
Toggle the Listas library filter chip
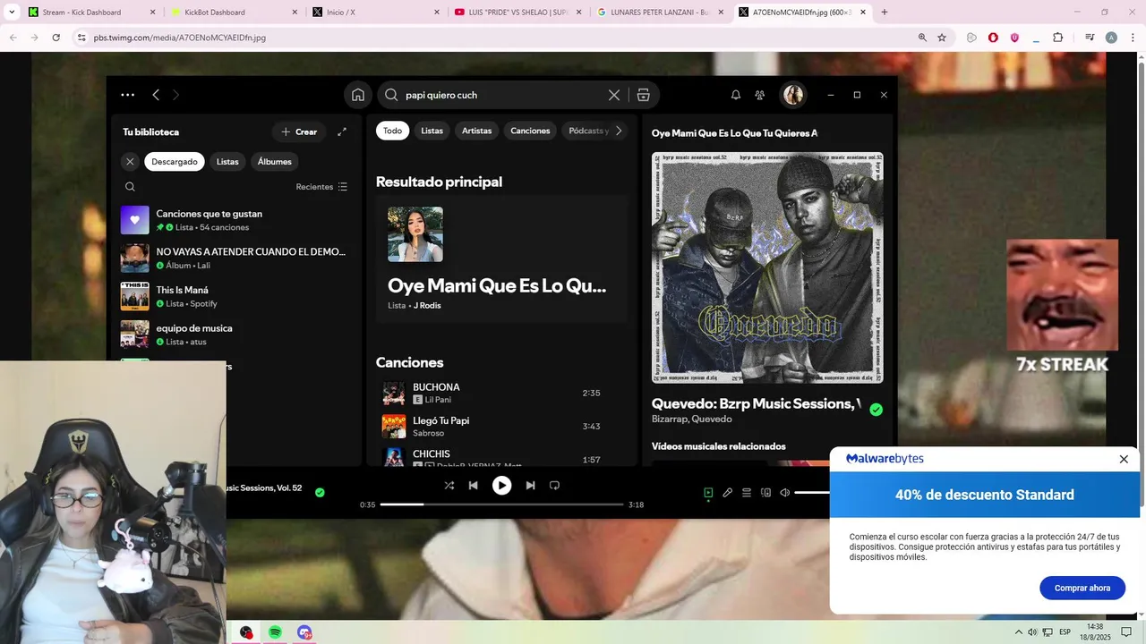[227, 162]
